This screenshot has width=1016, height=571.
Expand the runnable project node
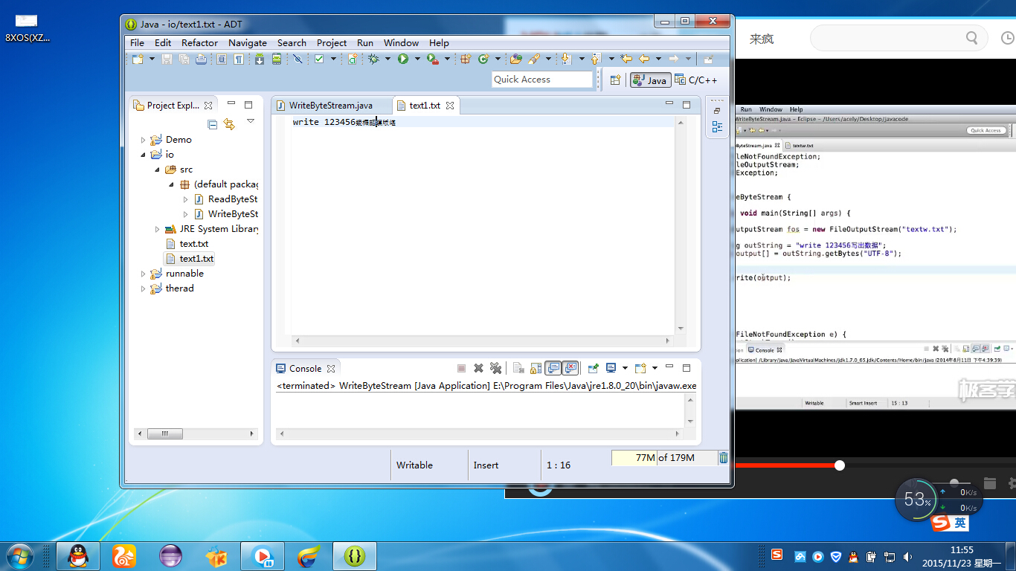pyautogui.click(x=144, y=274)
